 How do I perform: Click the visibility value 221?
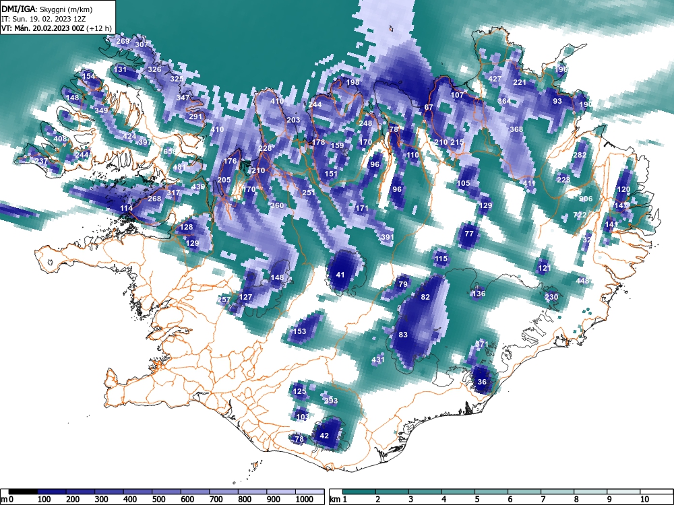click(x=520, y=82)
